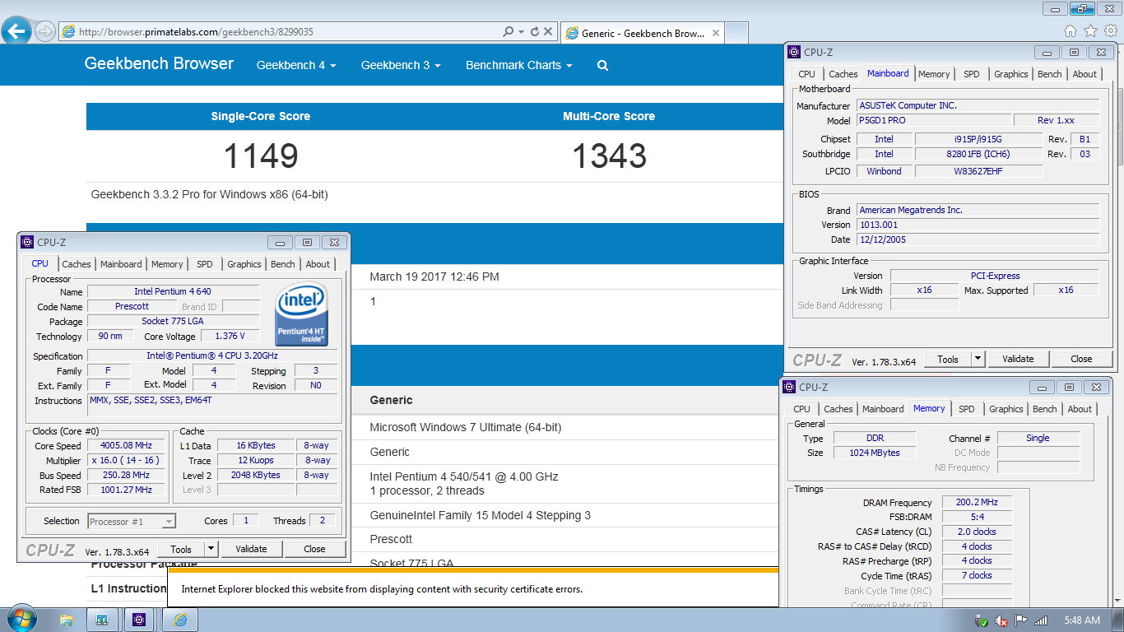Click Validate in the CPU tab window
The image size is (1124, 632).
pos(251,549)
